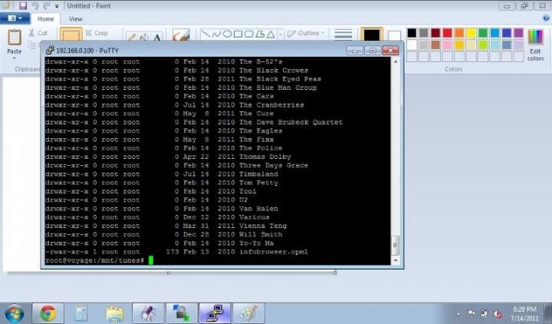
Task: Switch to the PuTTY taskbar button
Action: pyautogui.click(x=215, y=313)
